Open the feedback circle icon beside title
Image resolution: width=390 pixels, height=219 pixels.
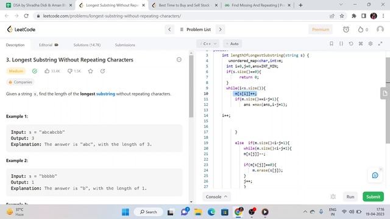click(179, 60)
